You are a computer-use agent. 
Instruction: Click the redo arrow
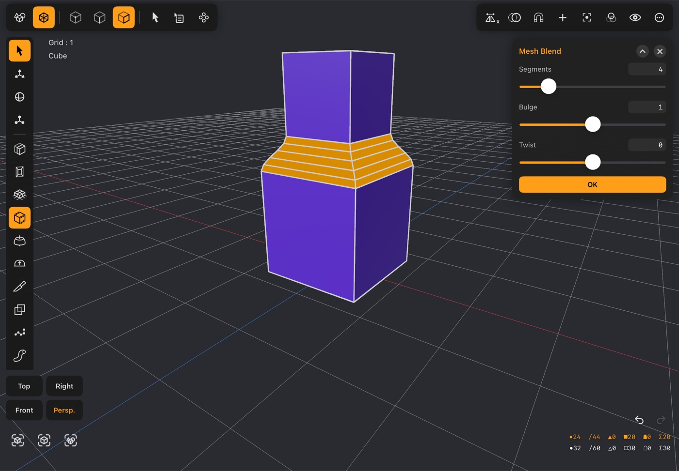(x=661, y=420)
